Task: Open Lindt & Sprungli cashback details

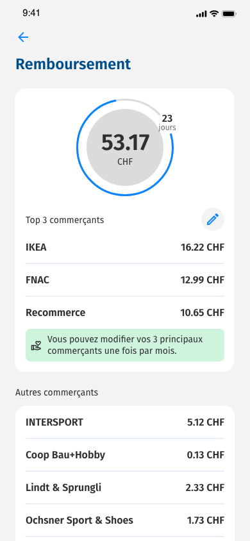Action: click(x=125, y=488)
